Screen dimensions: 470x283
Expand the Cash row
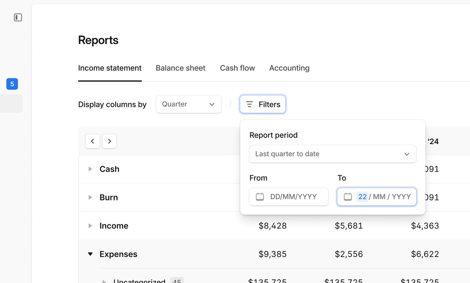(90, 169)
